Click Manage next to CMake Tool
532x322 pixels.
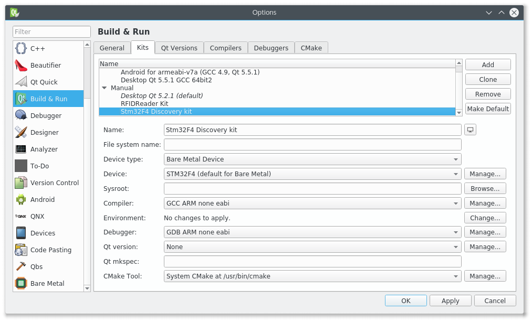485,276
